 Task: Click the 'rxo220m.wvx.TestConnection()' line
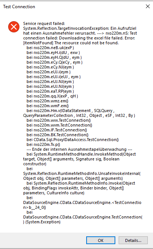(59, 120)
